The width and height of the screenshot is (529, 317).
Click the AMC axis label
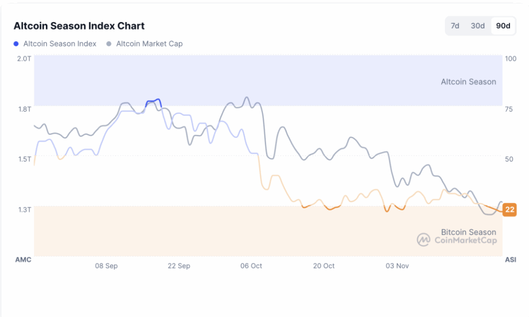click(x=24, y=259)
